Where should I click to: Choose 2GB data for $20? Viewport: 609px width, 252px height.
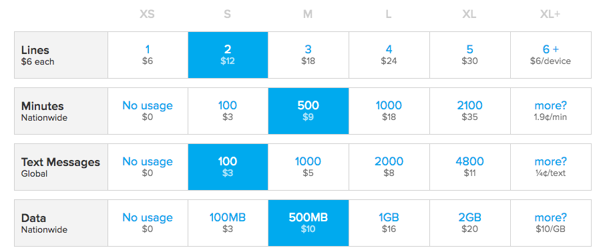coord(470,223)
